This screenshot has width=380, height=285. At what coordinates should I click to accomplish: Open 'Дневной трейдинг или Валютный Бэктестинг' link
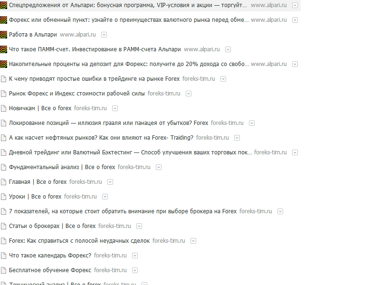(x=130, y=152)
